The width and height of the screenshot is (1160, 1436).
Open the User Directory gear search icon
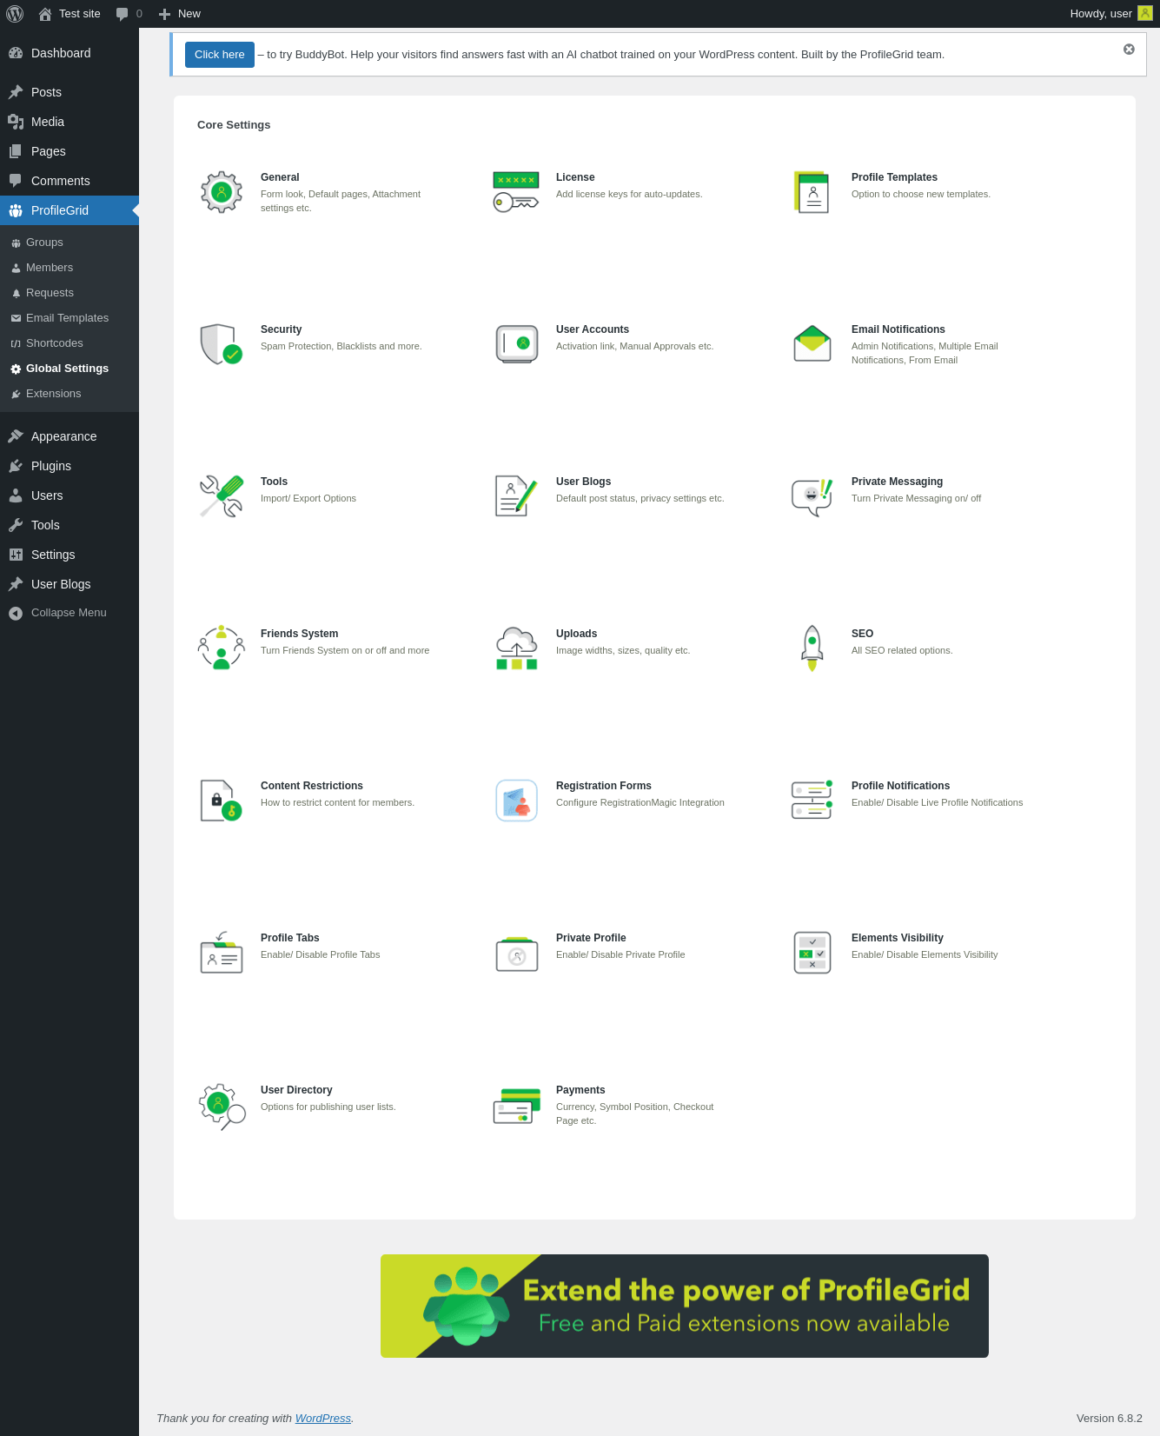click(x=222, y=1107)
